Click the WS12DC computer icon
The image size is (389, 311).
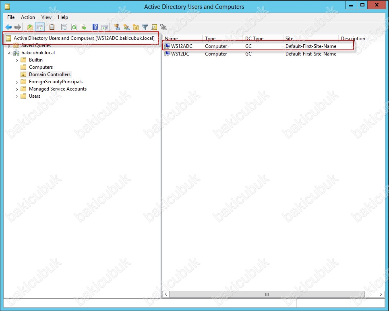pyautogui.click(x=167, y=54)
